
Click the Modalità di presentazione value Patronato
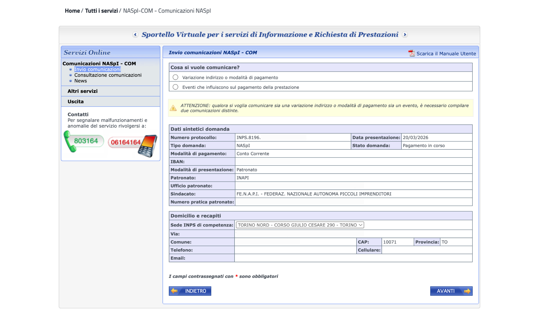pyautogui.click(x=247, y=170)
